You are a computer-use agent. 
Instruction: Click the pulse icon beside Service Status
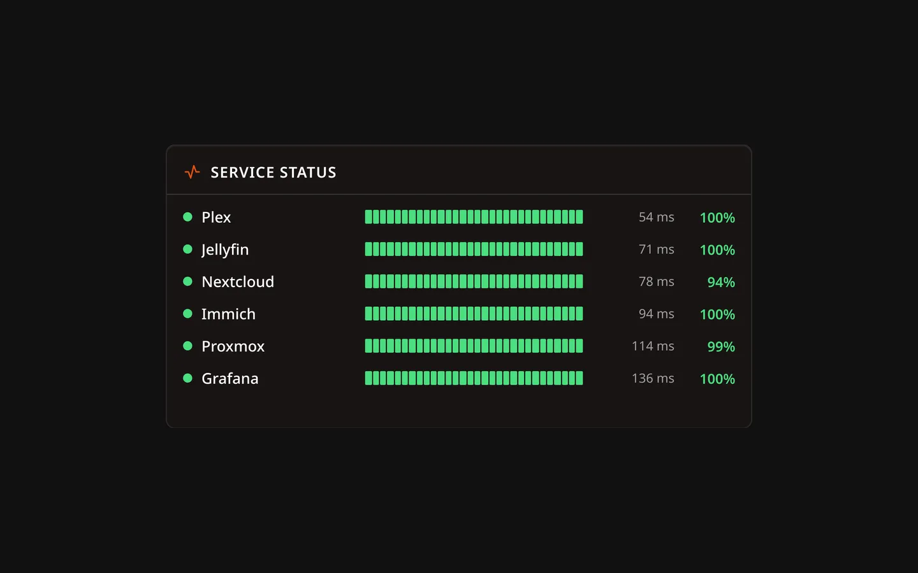point(192,172)
